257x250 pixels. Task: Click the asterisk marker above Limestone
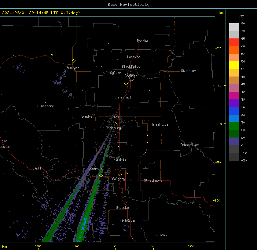click(x=46, y=103)
